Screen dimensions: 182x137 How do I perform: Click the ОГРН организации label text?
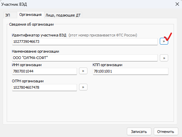tap(28, 81)
